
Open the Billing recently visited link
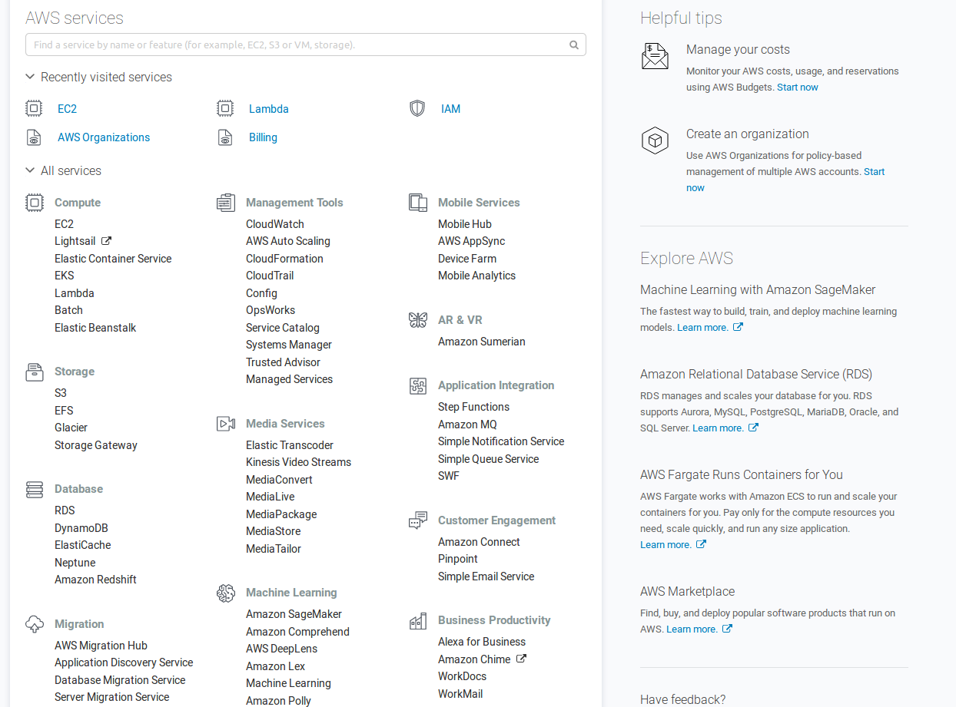point(263,137)
